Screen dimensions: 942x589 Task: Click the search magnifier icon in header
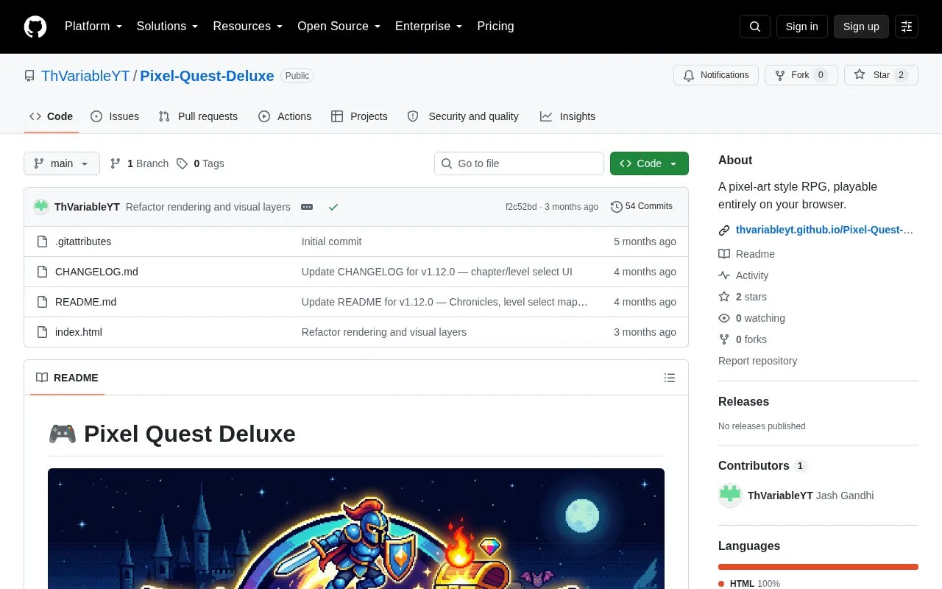[x=755, y=27]
